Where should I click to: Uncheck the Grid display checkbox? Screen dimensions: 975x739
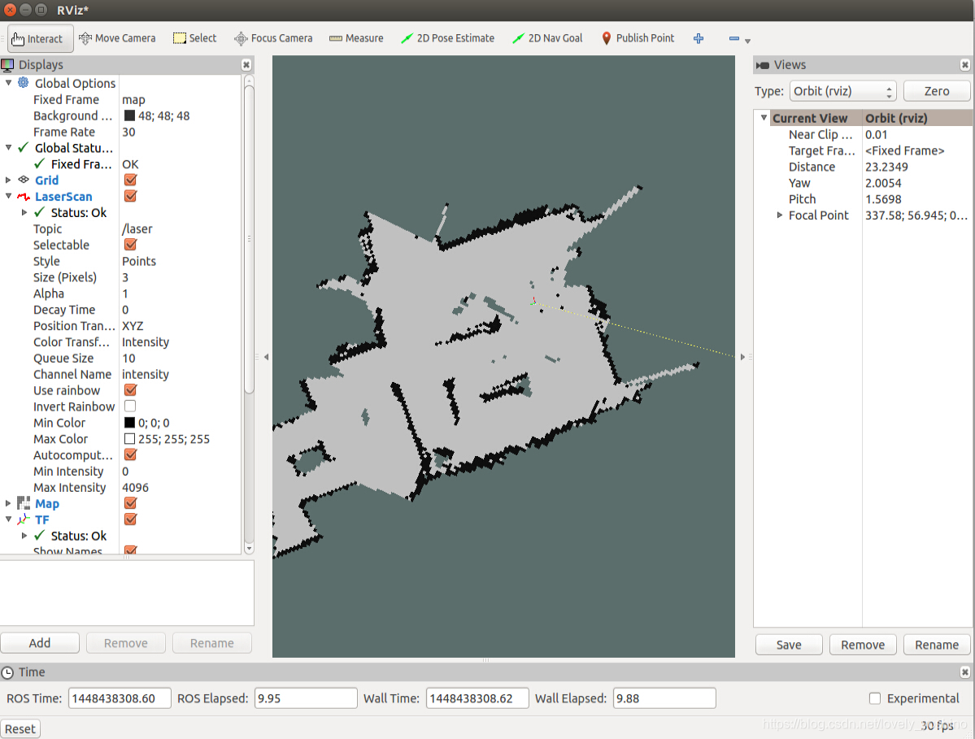pyautogui.click(x=131, y=180)
